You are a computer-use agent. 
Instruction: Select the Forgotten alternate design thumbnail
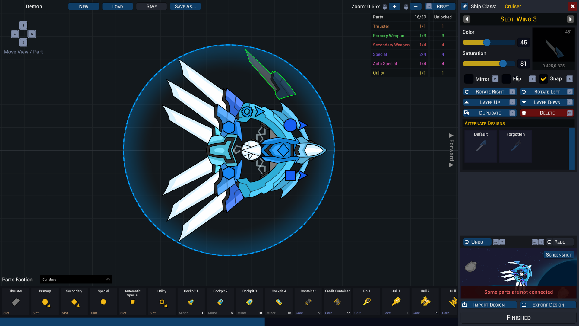(515, 147)
